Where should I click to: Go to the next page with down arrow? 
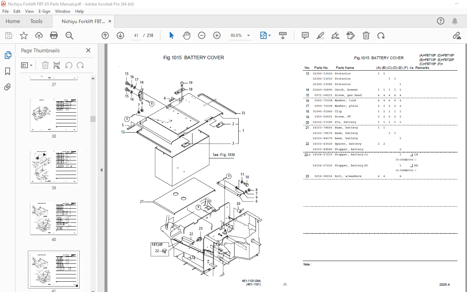pos(120,35)
